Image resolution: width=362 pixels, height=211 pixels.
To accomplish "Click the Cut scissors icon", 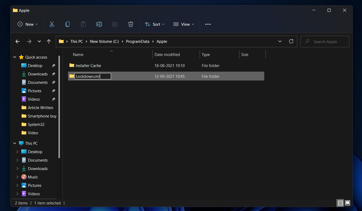I will tap(52, 24).
